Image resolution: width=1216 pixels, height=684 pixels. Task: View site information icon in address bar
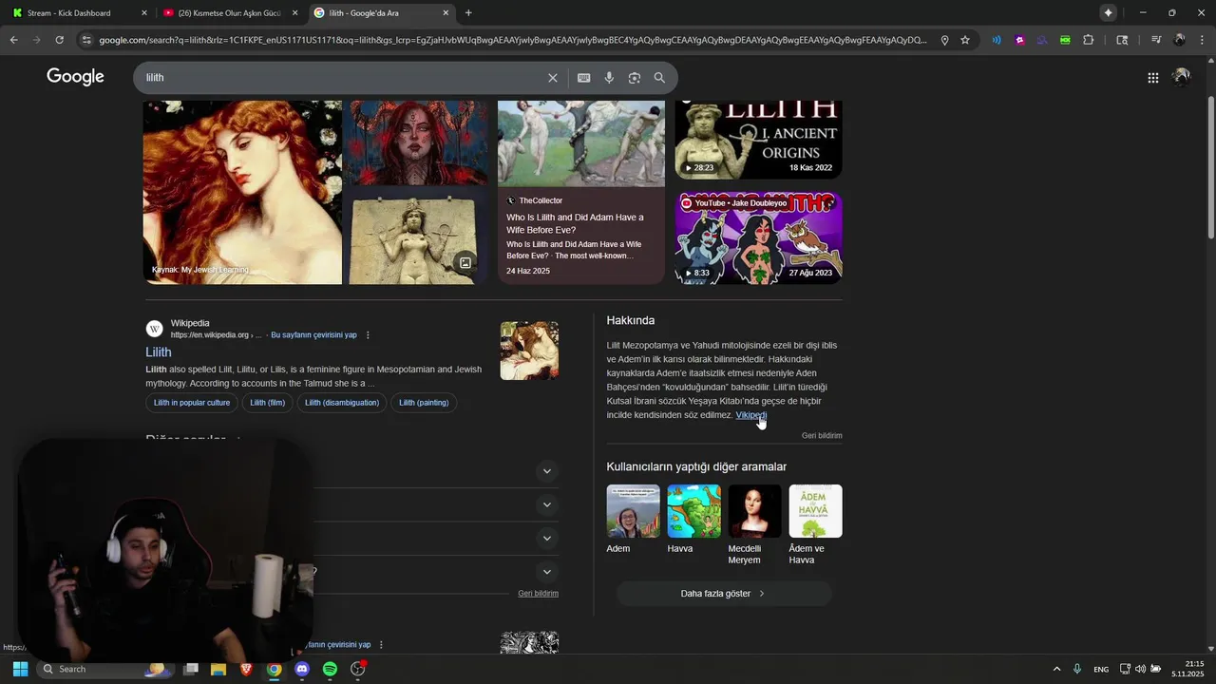pyautogui.click(x=86, y=40)
